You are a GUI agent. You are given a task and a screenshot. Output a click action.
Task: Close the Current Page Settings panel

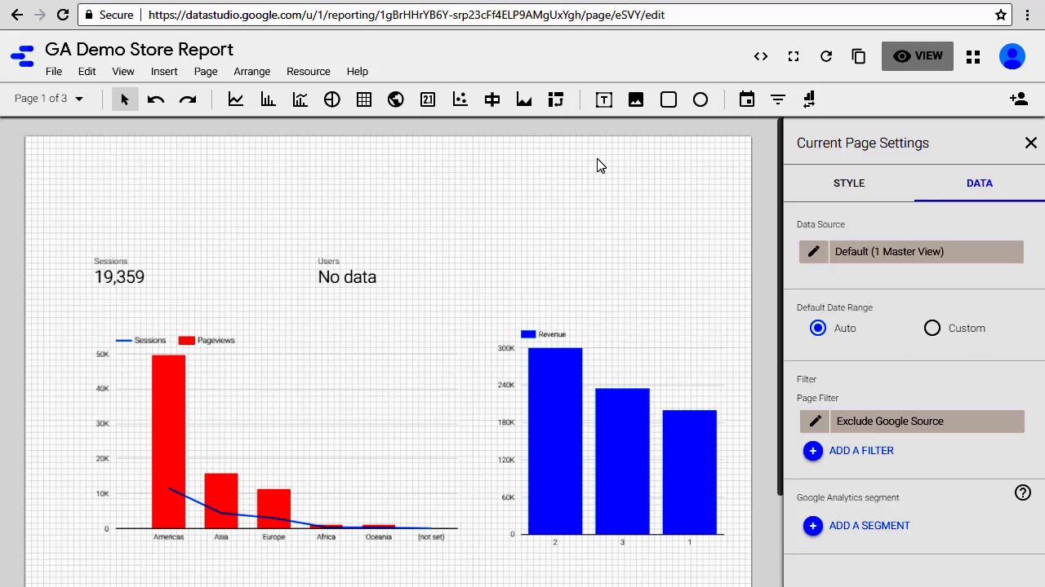click(x=1031, y=143)
